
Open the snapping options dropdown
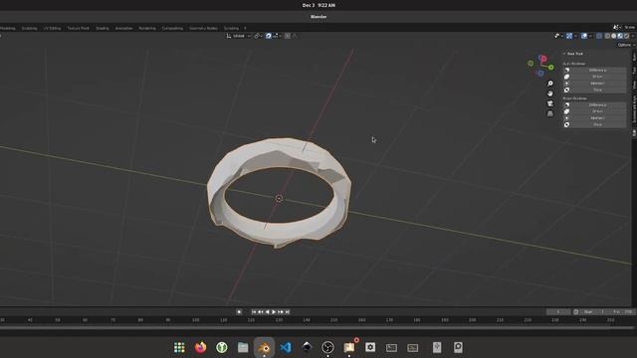pyautogui.click(x=277, y=36)
